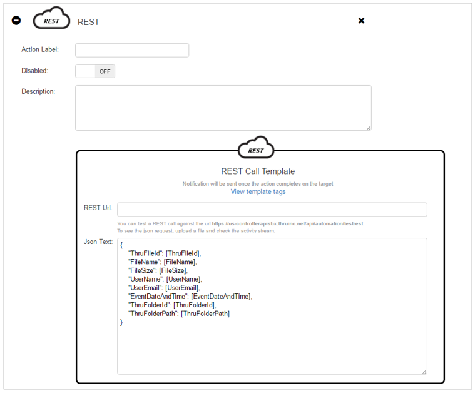Remove the REST action with X icon

point(361,21)
